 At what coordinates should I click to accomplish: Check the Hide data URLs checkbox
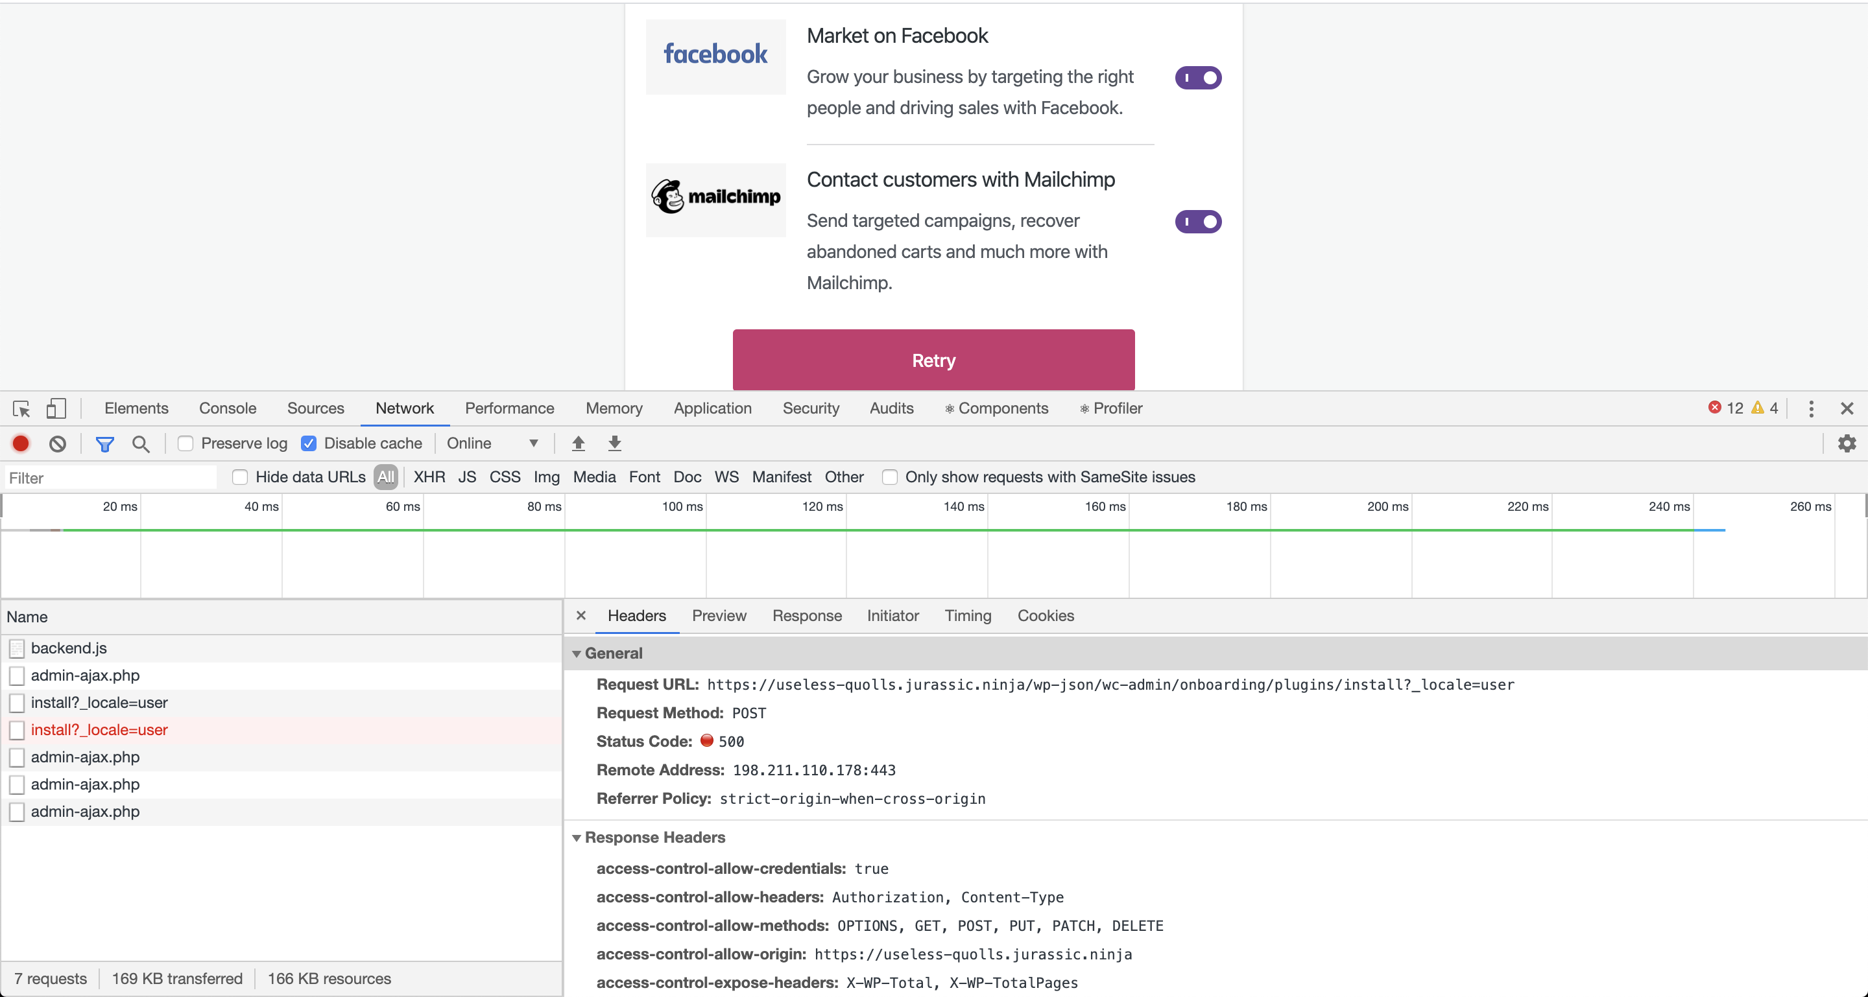[240, 478]
